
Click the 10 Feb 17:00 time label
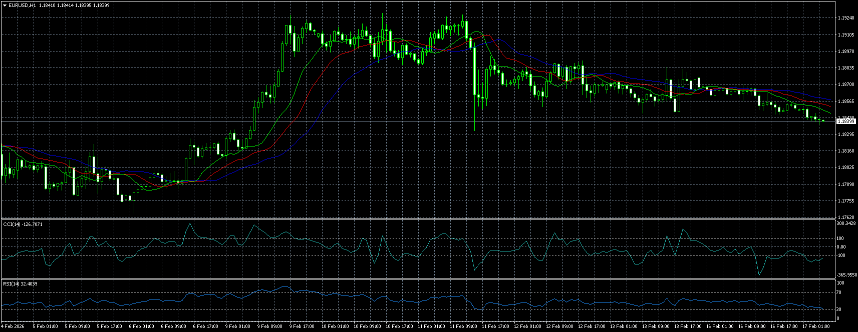tap(399, 326)
